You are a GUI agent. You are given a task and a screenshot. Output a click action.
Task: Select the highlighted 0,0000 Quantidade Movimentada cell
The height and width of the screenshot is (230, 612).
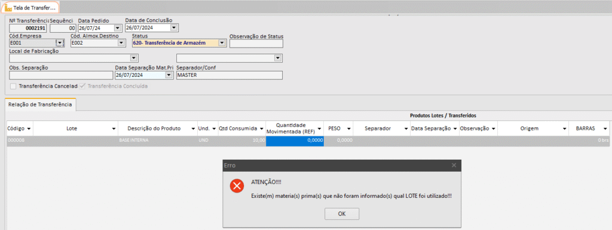[x=295, y=141]
